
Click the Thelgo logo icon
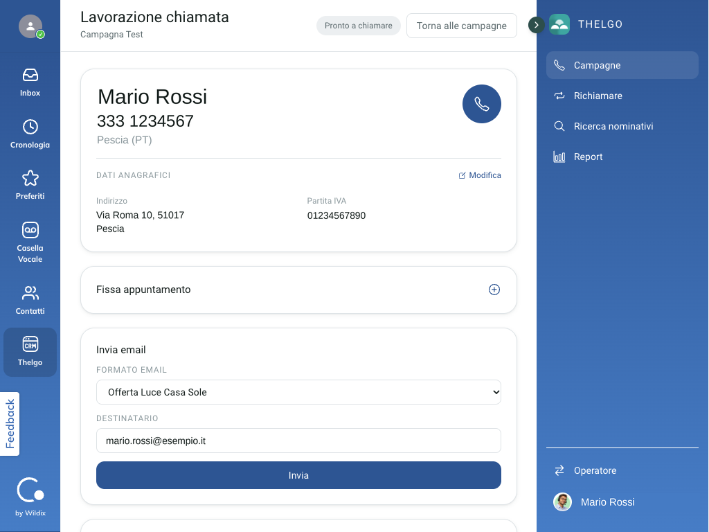coord(559,24)
